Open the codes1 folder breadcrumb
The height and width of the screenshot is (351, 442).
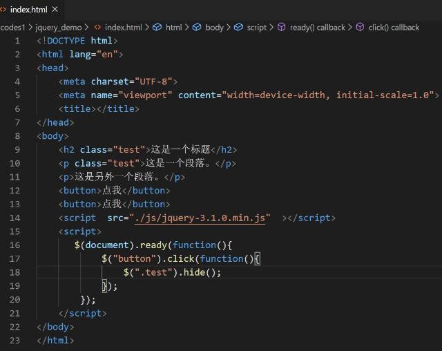[x=12, y=28]
